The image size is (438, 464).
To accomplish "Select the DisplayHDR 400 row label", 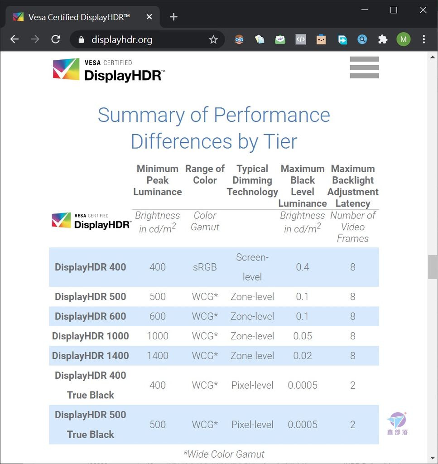I will (91, 267).
